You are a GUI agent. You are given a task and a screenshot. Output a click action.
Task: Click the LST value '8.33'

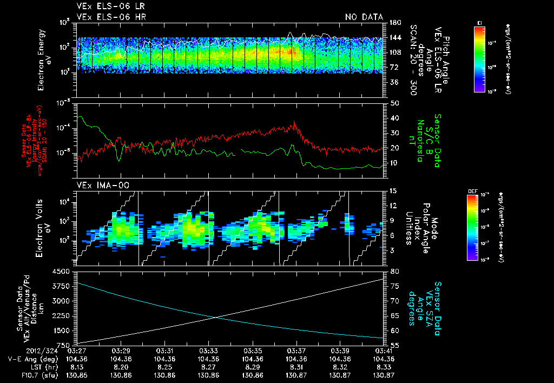pyautogui.click(x=384, y=367)
